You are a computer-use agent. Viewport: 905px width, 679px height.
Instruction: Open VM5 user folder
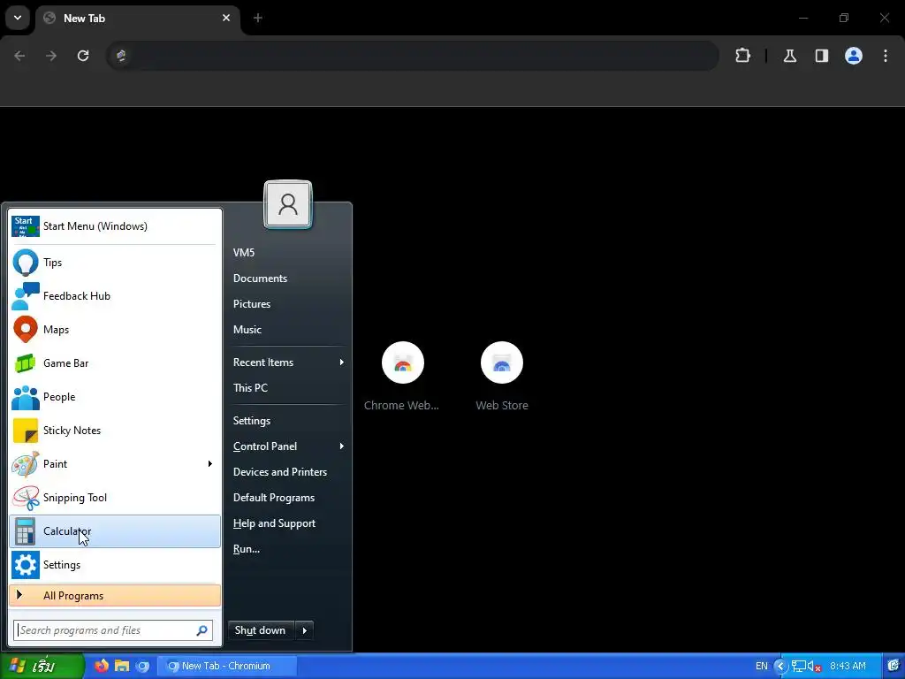(x=244, y=252)
